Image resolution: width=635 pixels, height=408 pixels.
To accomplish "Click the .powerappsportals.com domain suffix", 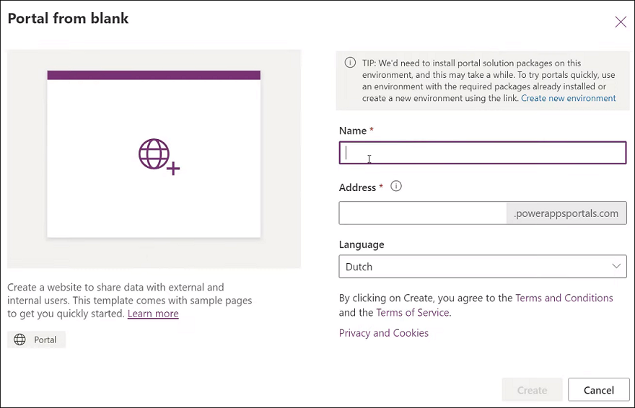I will point(566,213).
